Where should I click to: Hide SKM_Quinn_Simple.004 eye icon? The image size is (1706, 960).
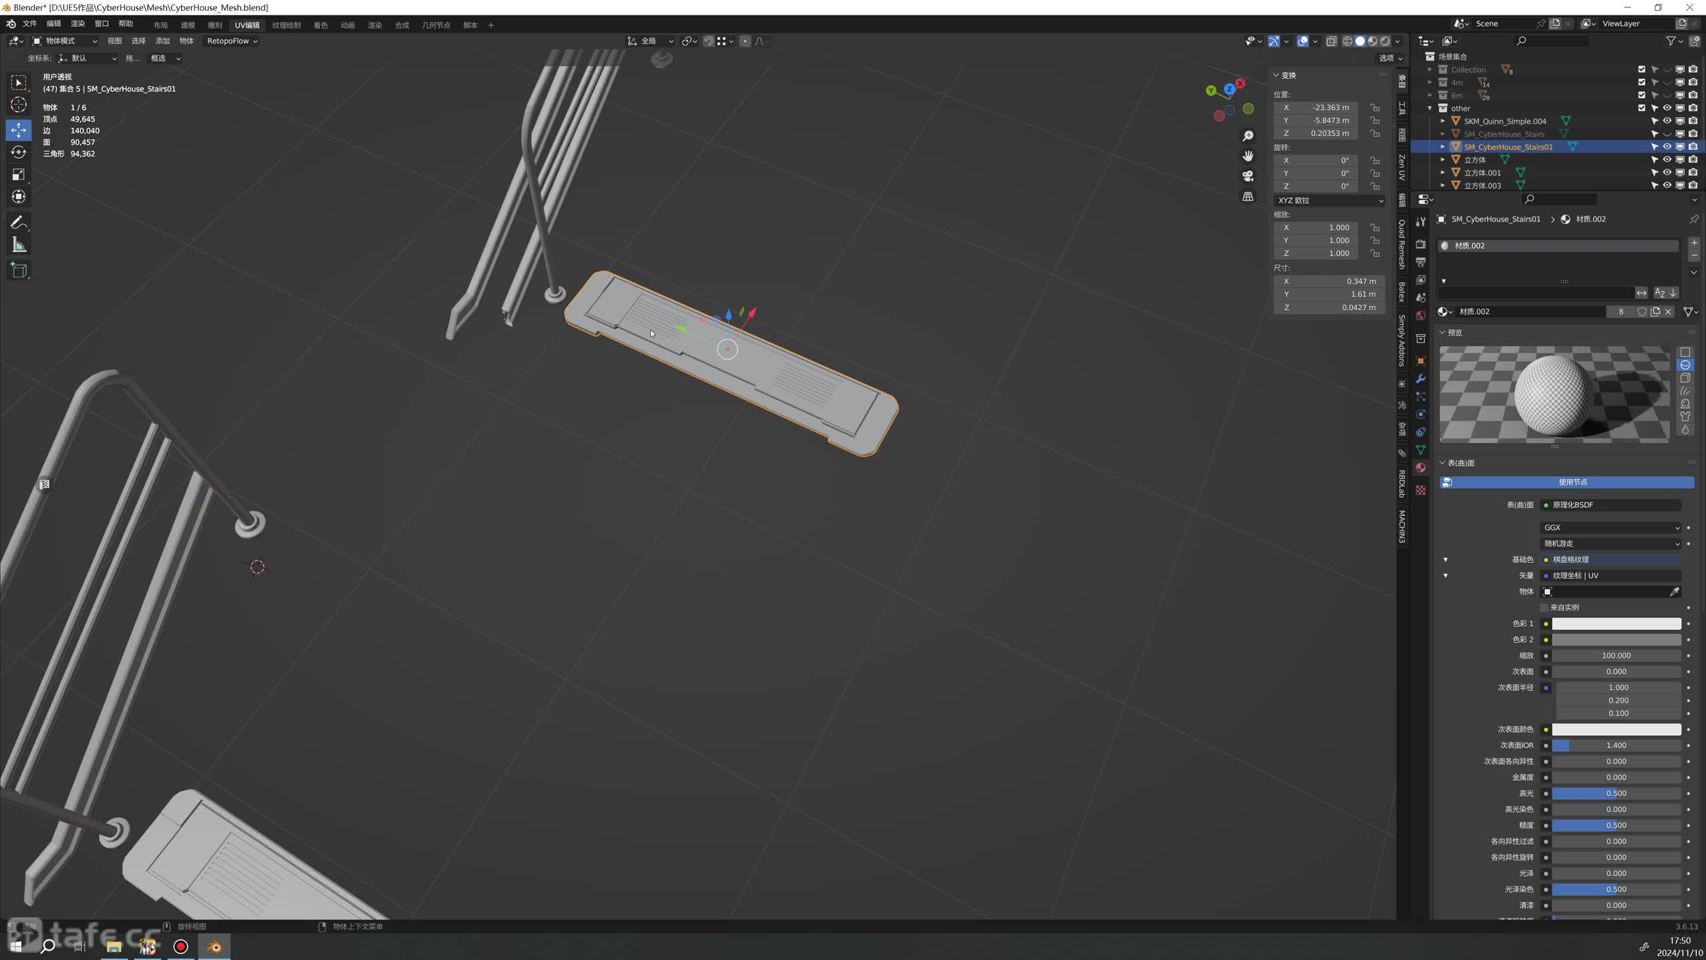coord(1667,121)
